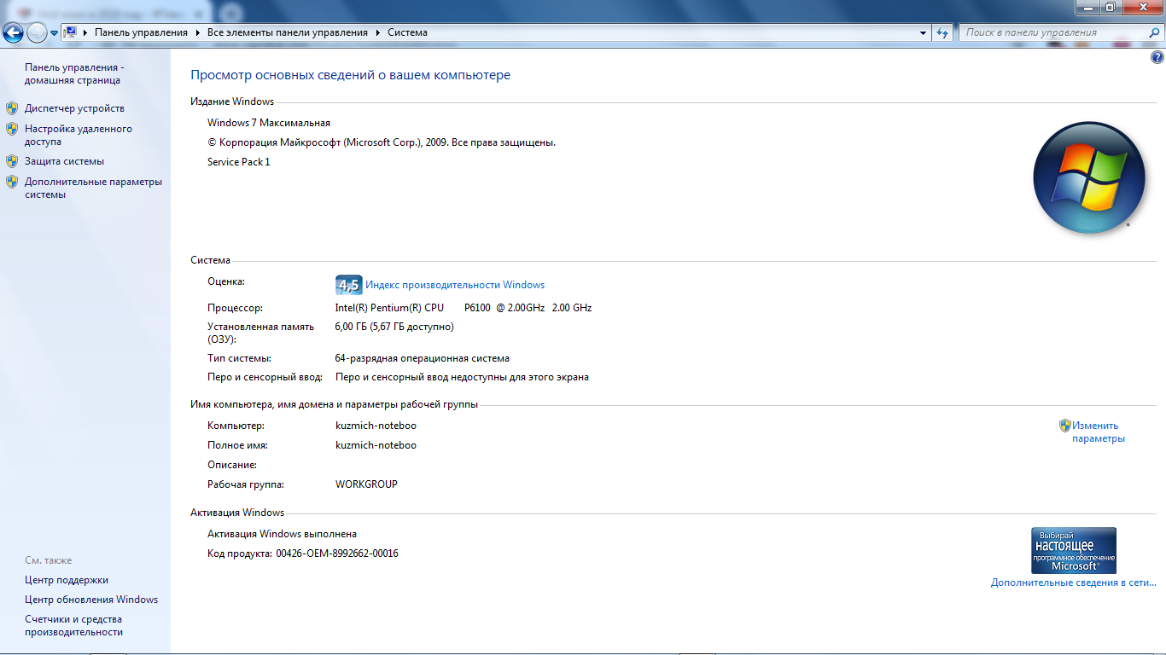1166x655 pixels.
Task: Expand the arrow after 'Панель управления' breadcrumb
Action: pyautogui.click(x=198, y=32)
